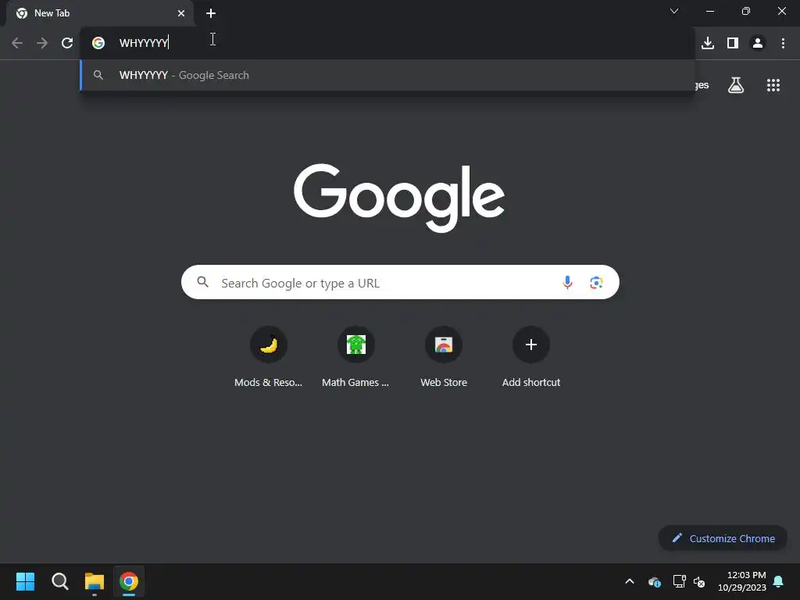Open Chrome's three-dot menu
The image size is (800, 600).
pyautogui.click(x=783, y=43)
